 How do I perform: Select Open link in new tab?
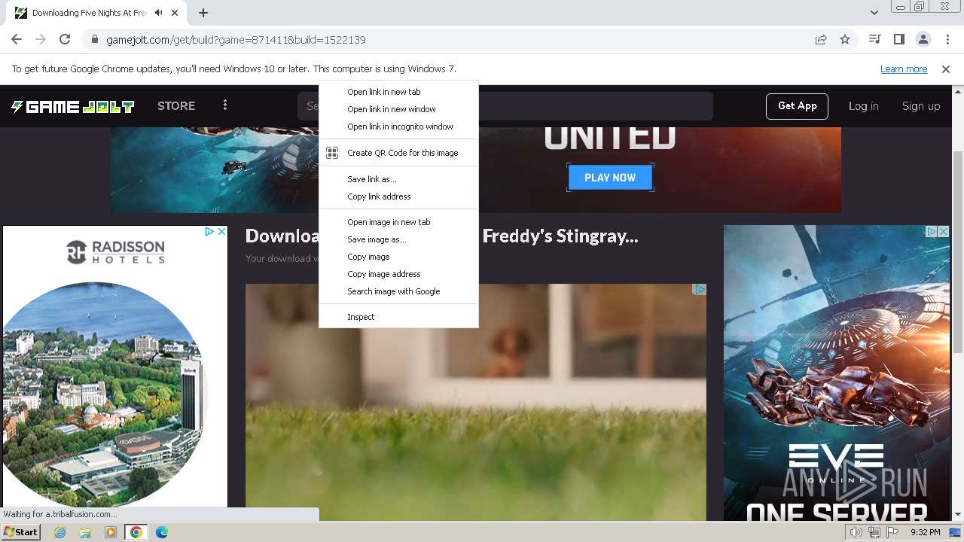pos(398,92)
